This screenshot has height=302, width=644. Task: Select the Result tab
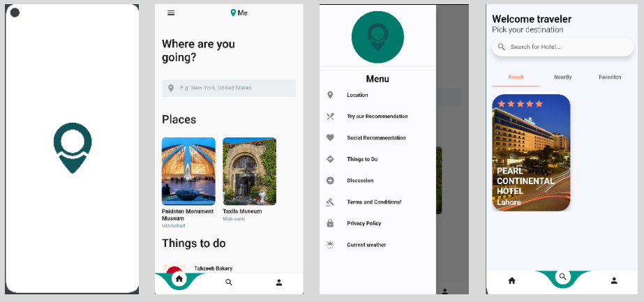(x=516, y=77)
